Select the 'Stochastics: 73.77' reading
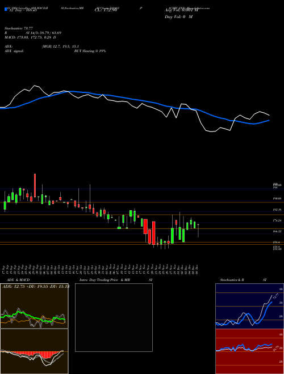Screen dimensions: 284x374 click(18, 28)
